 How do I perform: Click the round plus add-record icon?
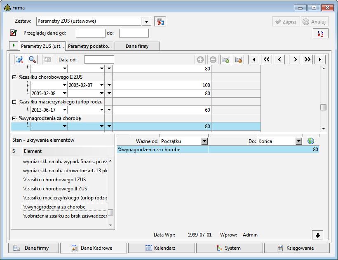[200, 60]
